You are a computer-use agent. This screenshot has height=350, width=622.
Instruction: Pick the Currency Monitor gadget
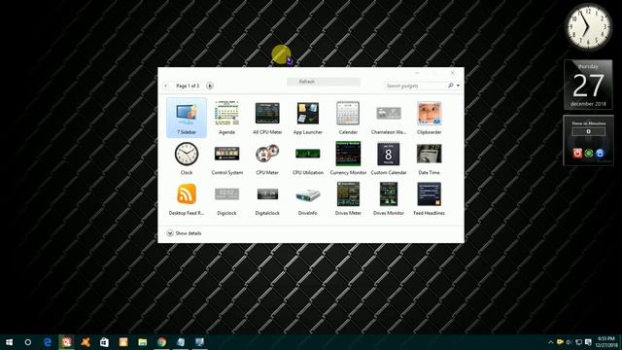348,157
